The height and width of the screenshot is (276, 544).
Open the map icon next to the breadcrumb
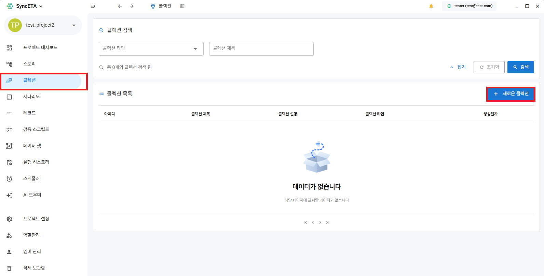click(182, 6)
